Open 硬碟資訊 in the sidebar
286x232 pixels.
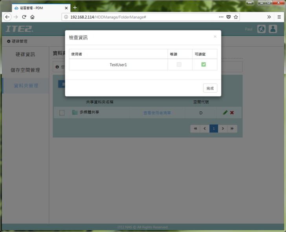point(26,54)
